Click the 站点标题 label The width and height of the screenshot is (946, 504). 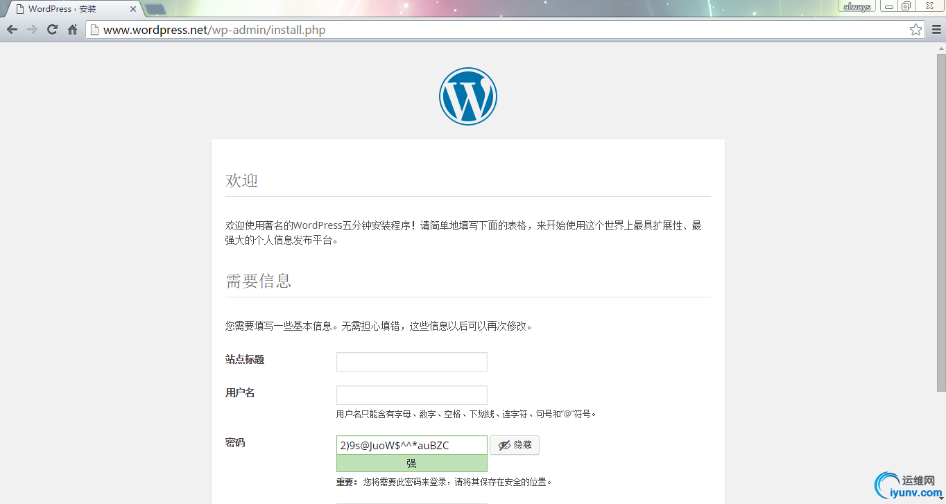tap(245, 359)
